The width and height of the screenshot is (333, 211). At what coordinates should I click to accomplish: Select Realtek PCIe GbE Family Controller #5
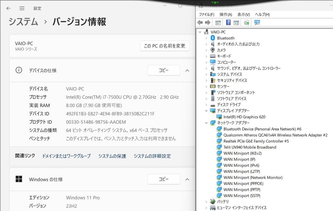256,141
